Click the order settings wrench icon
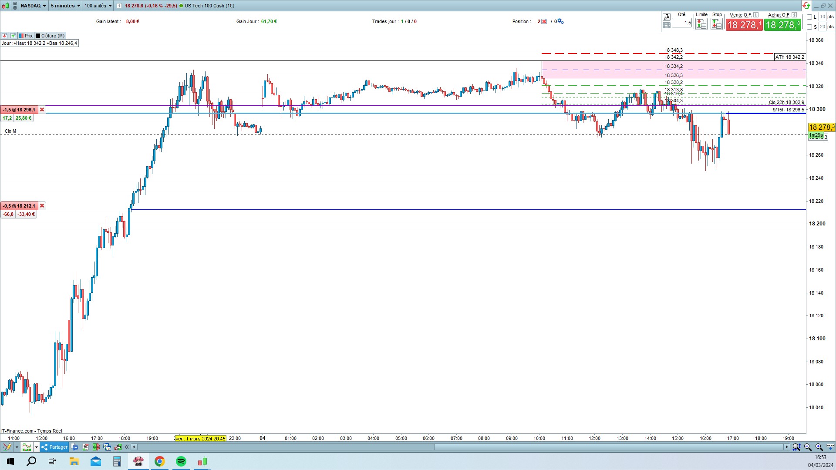 [666, 17]
